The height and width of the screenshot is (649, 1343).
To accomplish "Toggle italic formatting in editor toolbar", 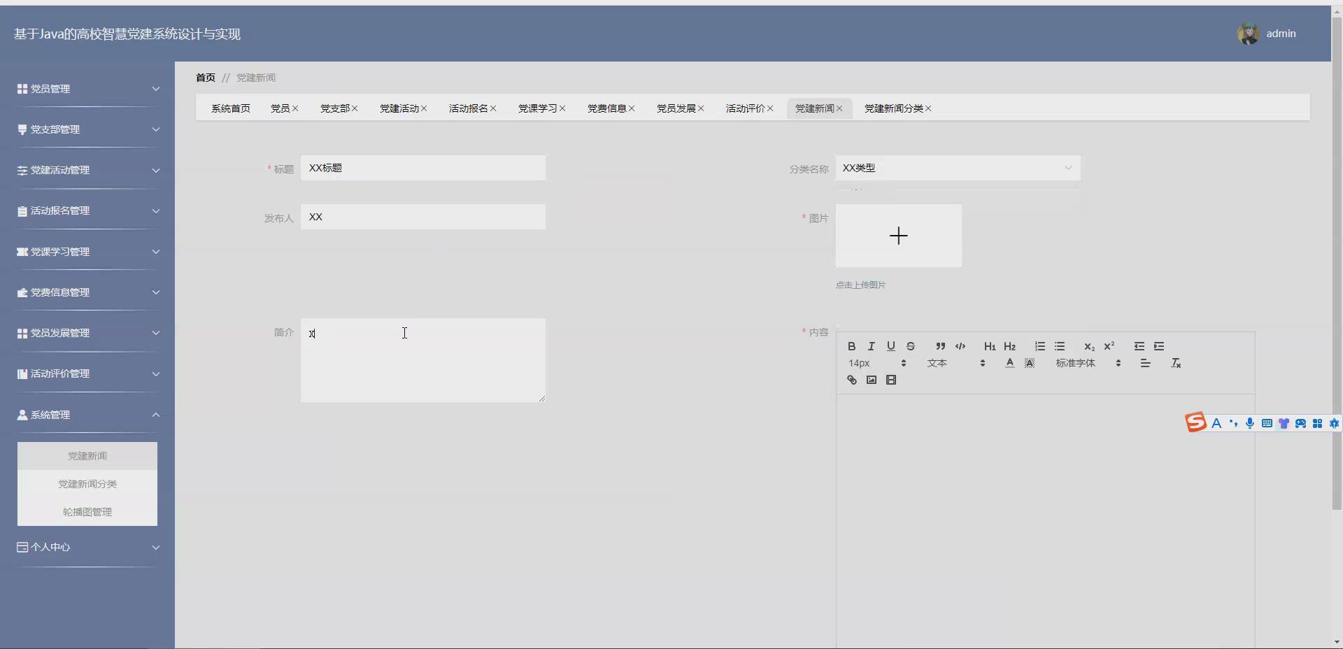I will coord(871,346).
